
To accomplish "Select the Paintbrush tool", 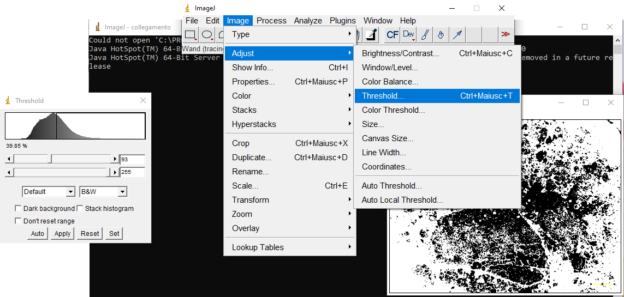I will coord(425,35).
